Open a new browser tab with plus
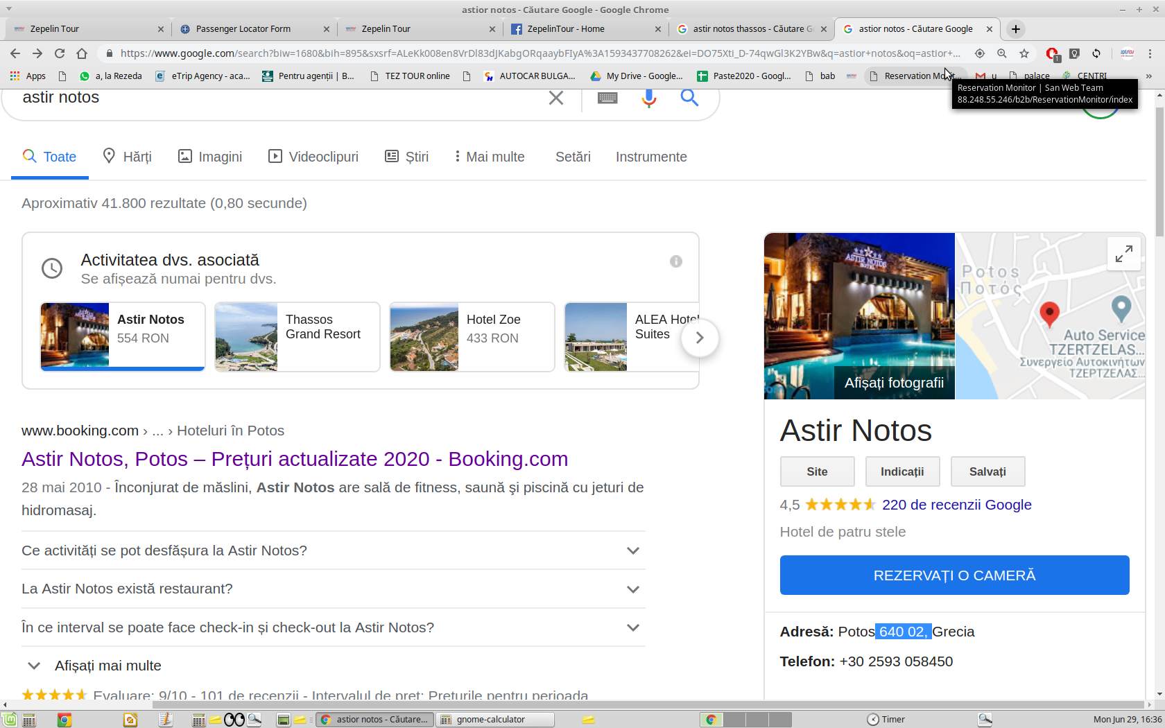 [1016, 29]
